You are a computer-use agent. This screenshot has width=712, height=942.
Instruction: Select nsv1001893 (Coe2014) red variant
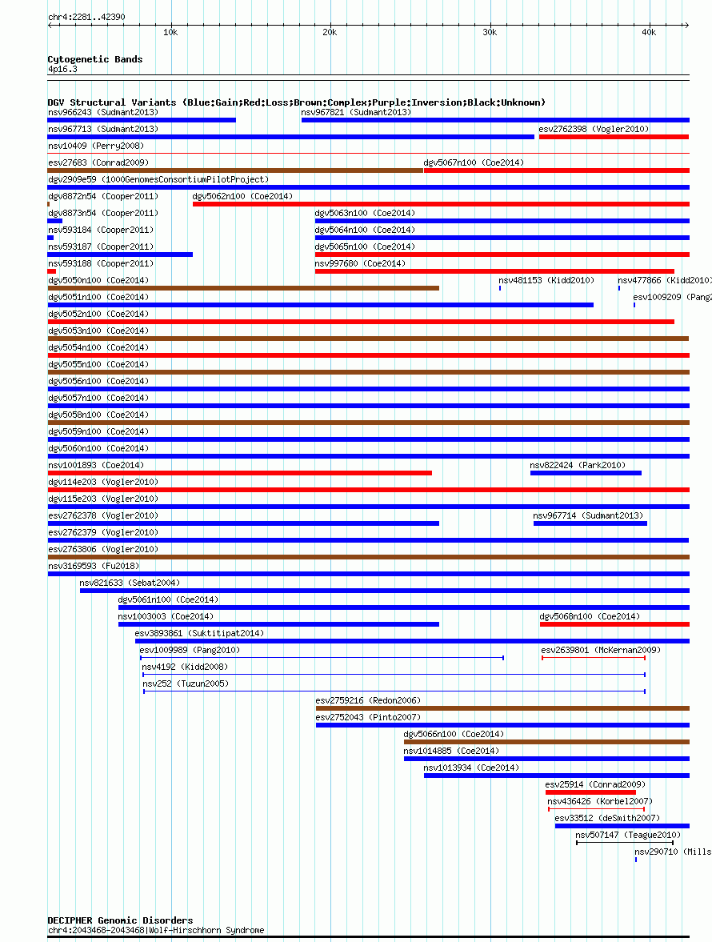pyautogui.click(x=239, y=474)
